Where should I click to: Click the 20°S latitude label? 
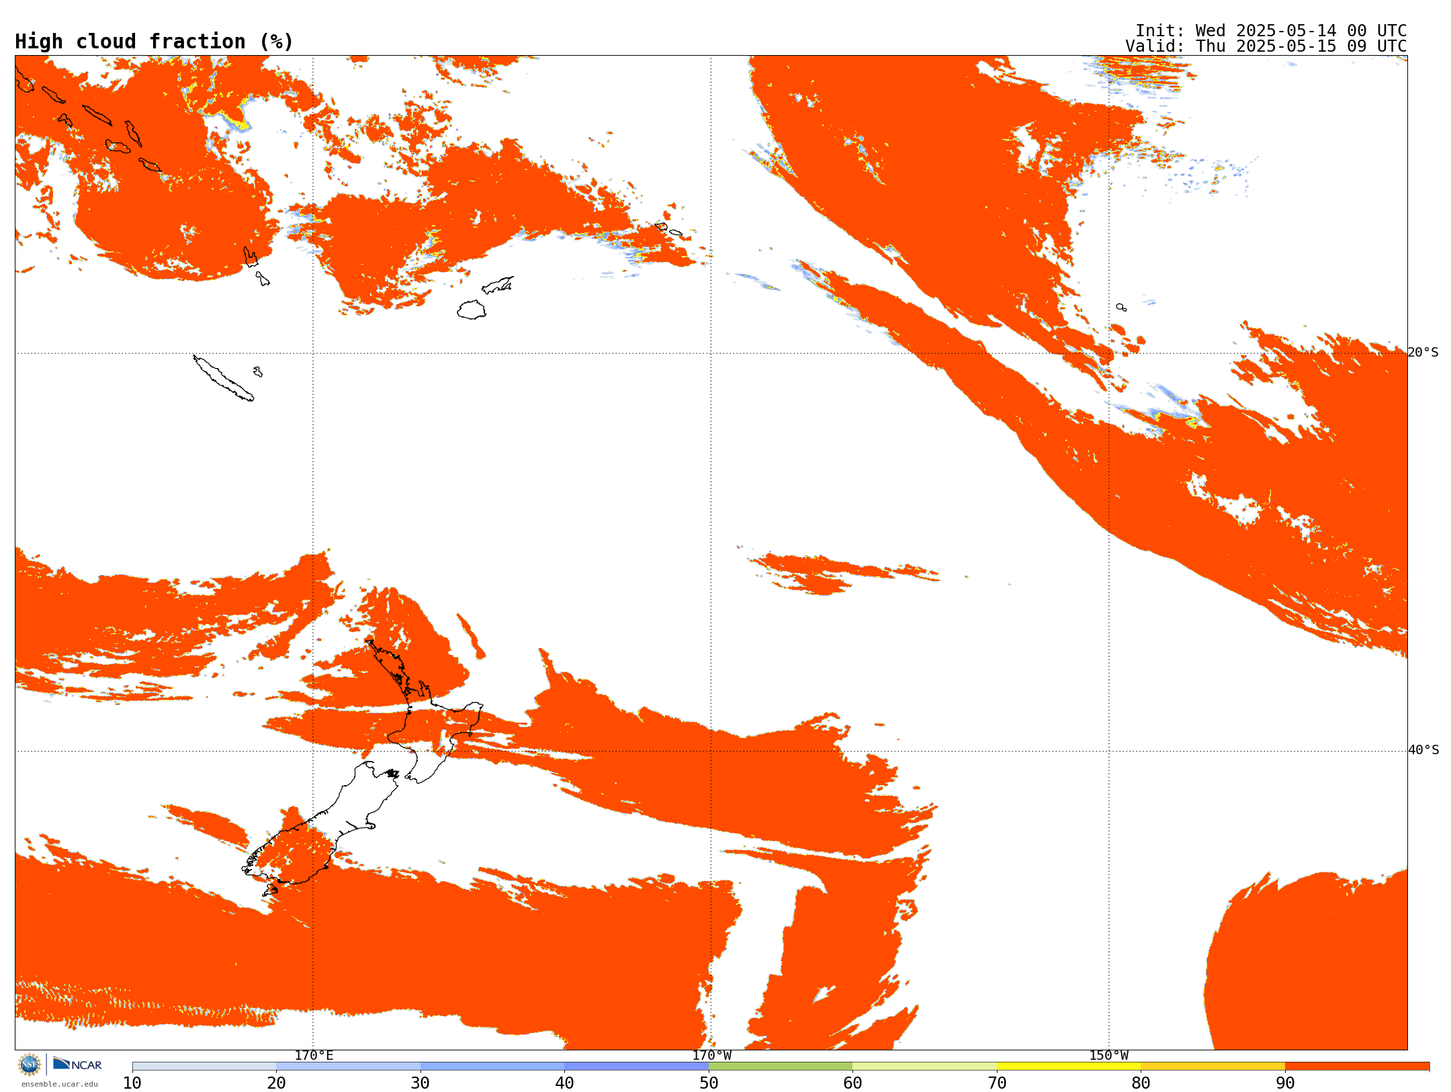[1423, 353]
